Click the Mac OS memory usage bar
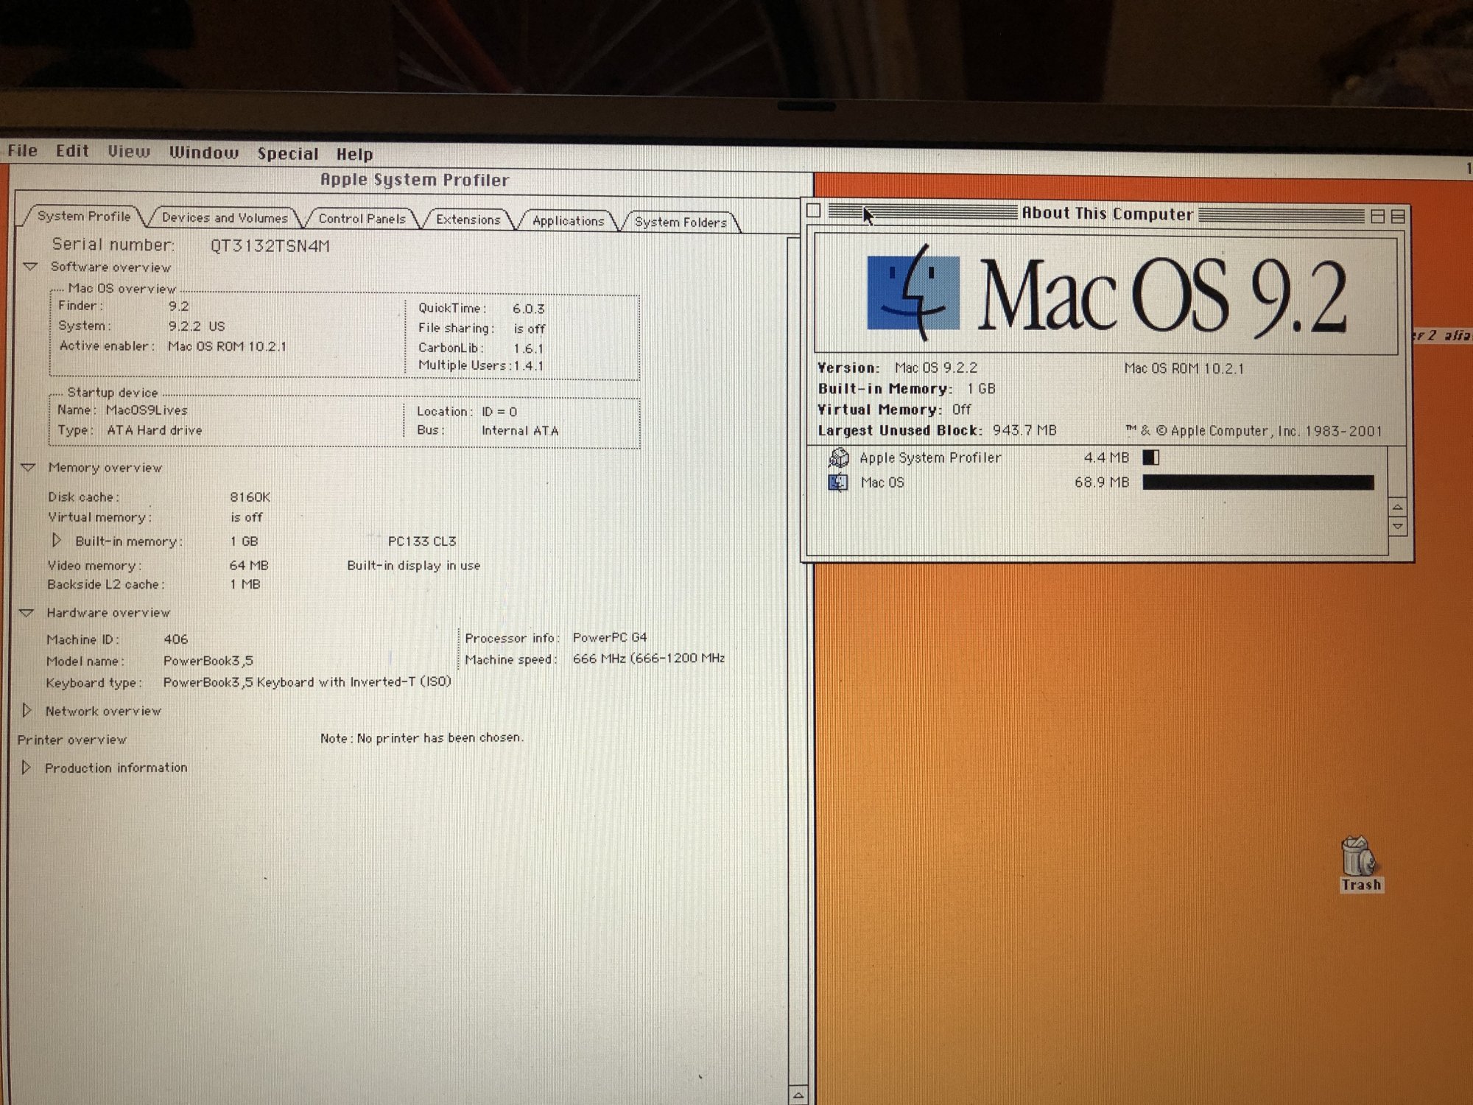1473x1105 pixels. [x=1257, y=483]
